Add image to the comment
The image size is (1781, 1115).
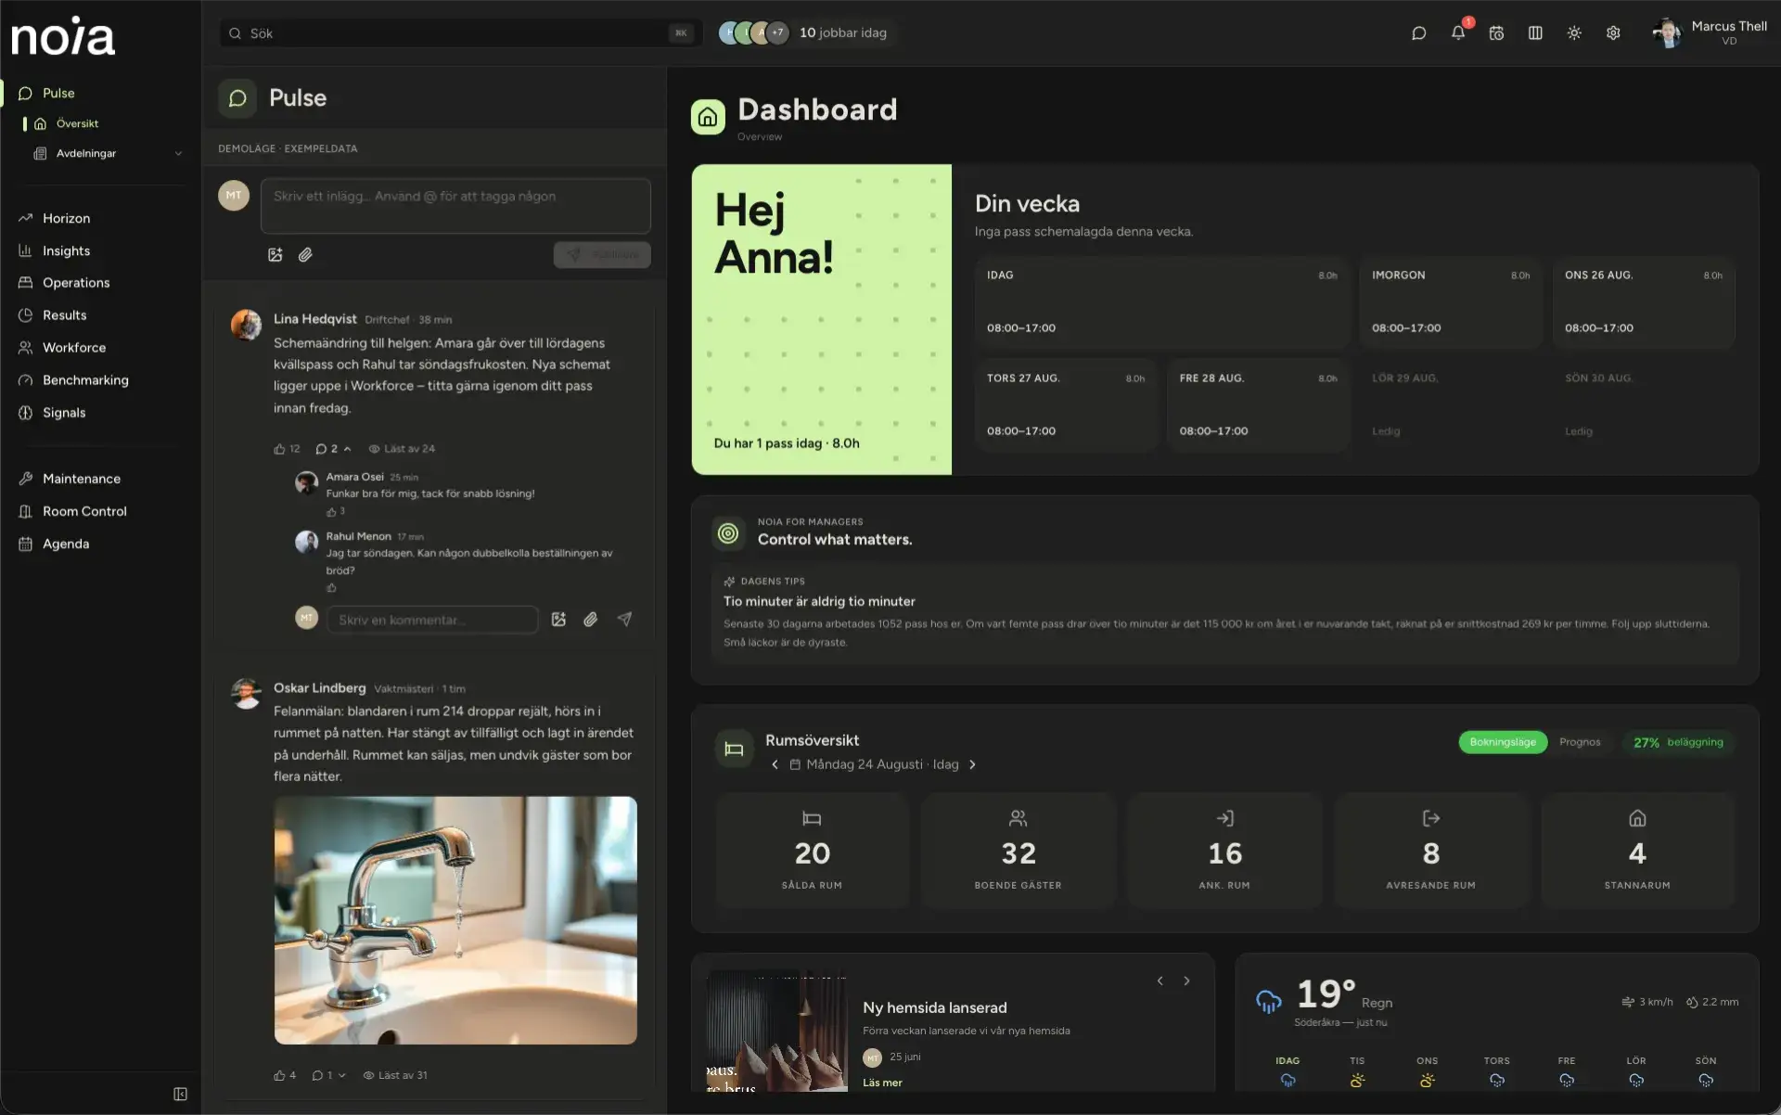558,620
